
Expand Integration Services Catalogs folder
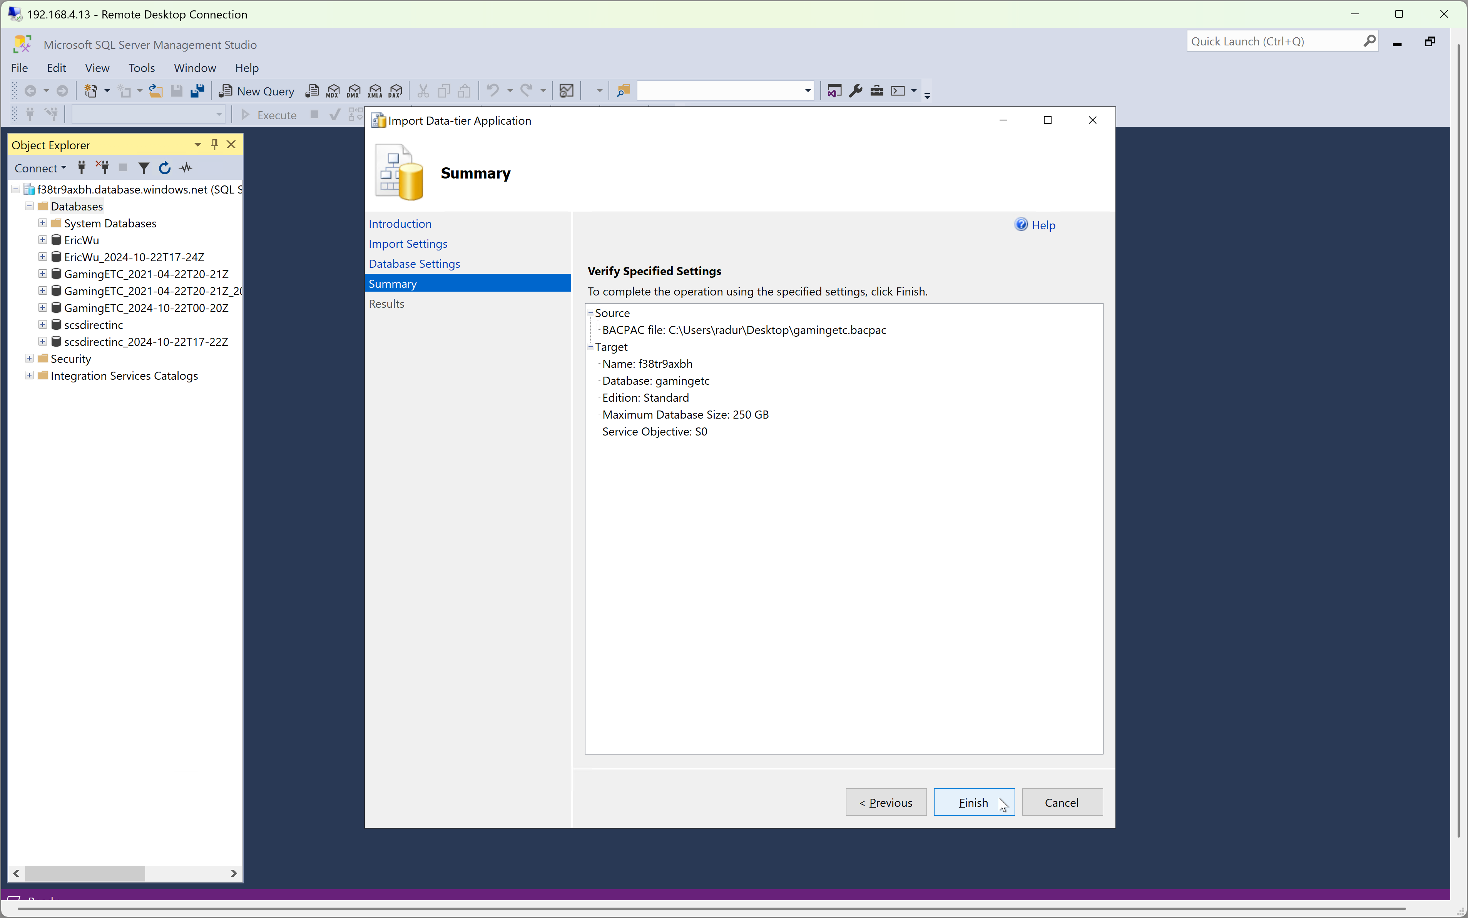pyautogui.click(x=29, y=376)
